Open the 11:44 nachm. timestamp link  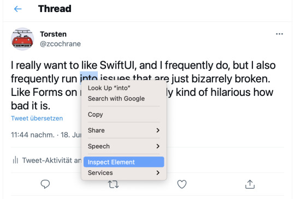pyautogui.click(x=33, y=135)
